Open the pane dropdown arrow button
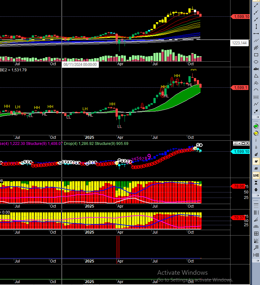260x285 pixels. [x=239, y=143]
